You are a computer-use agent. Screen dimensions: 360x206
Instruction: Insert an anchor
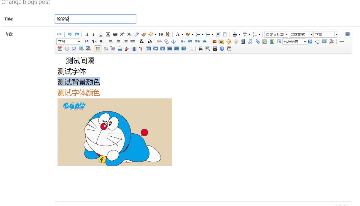[173, 41]
